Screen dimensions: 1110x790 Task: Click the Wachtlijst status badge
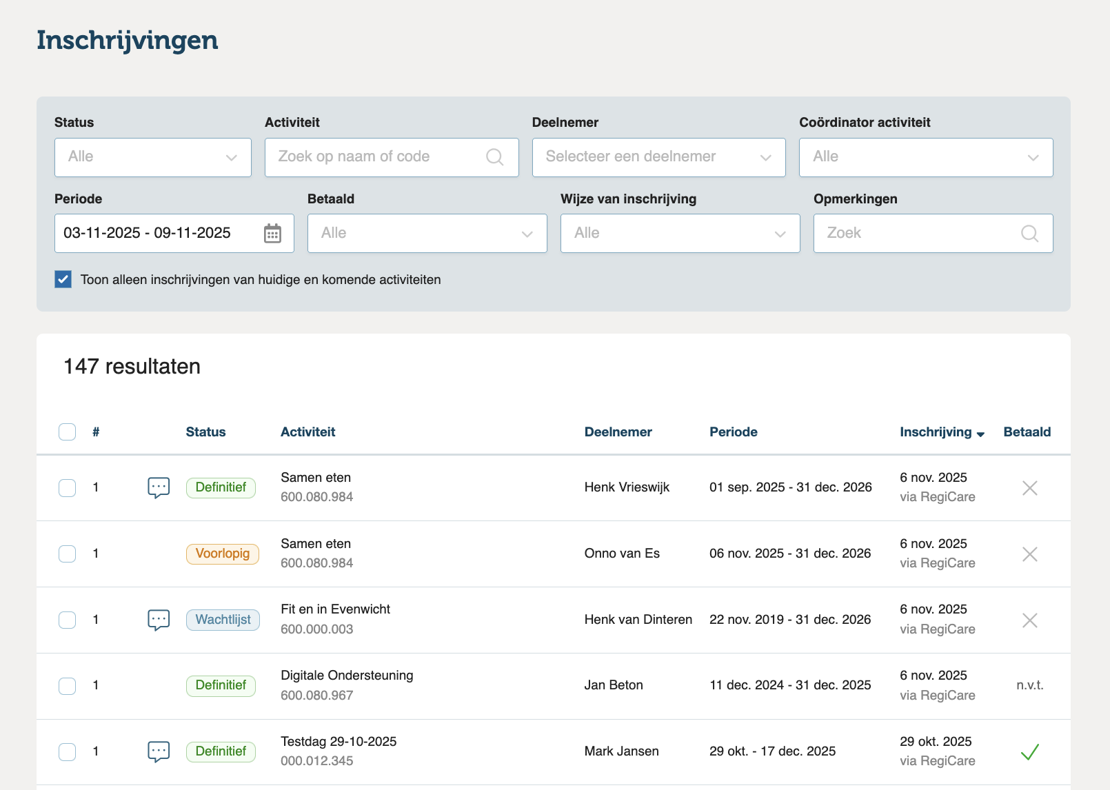(x=223, y=620)
